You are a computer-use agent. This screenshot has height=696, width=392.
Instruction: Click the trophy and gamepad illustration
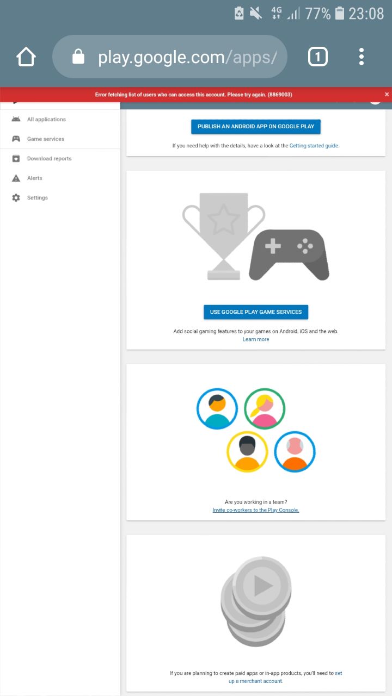(256, 237)
